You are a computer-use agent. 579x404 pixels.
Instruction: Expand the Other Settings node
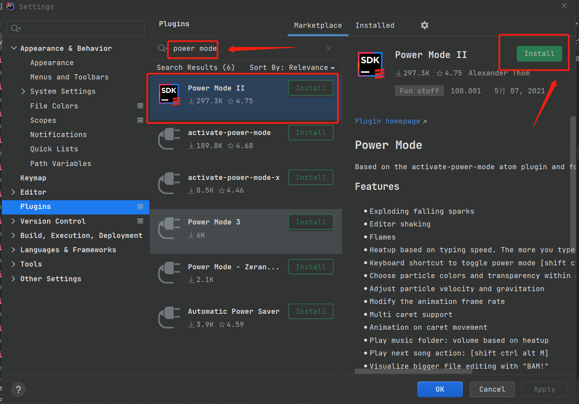14,279
